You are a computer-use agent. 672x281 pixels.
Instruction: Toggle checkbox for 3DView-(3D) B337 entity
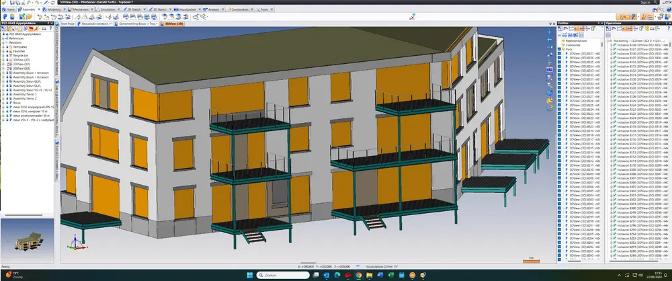pyautogui.click(x=559, y=54)
